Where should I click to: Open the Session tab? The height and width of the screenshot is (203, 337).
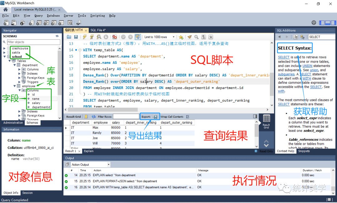[27, 193]
